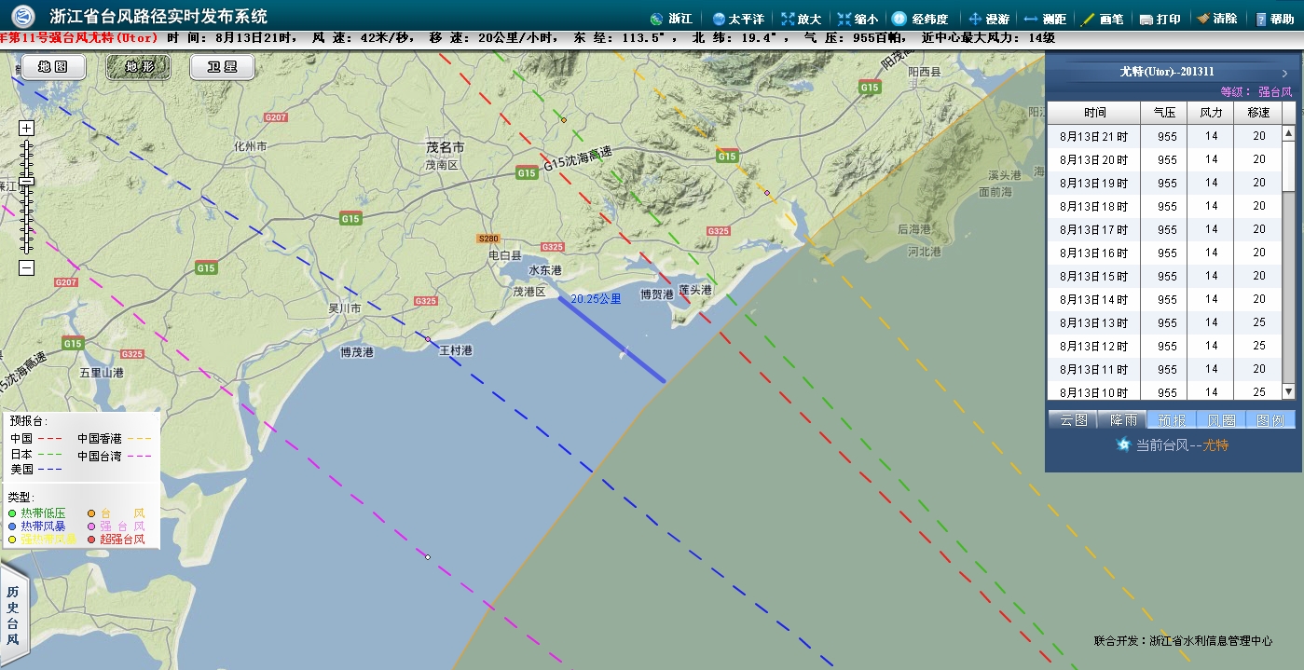The width and height of the screenshot is (1304, 670).
Task: Activate the 漫游 pan tool
Action: point(975,19)
